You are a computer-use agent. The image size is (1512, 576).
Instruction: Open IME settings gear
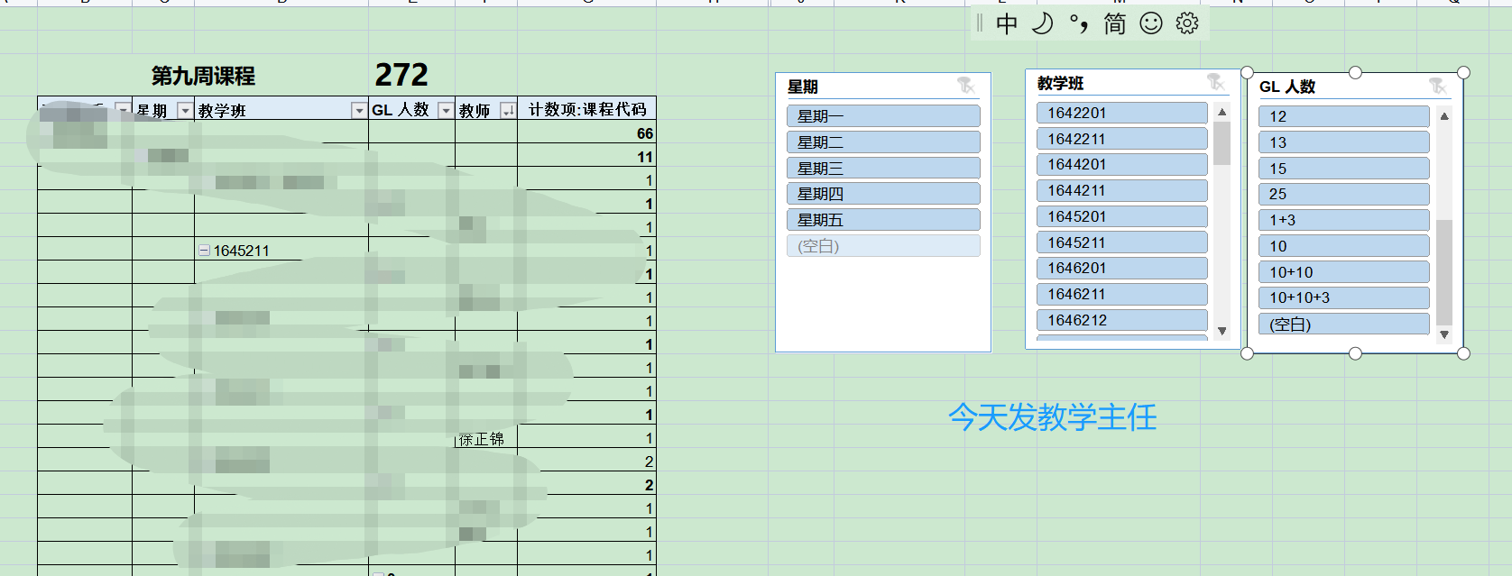coord(1187,23)
